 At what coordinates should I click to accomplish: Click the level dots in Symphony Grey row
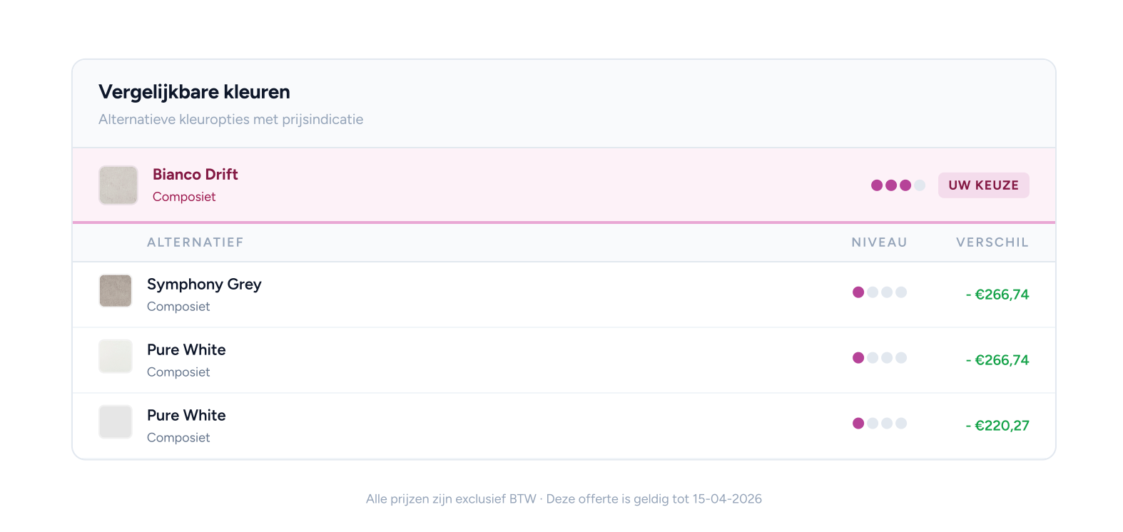[879, 292]
